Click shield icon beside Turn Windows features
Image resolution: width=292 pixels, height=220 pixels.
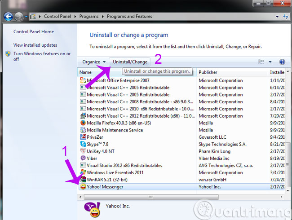[8, 54]
